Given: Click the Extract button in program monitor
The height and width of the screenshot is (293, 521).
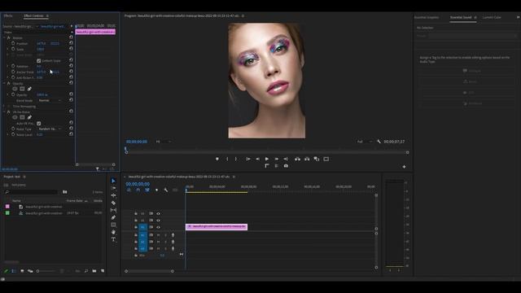Looking at the screenshot, I should point(307,160).
